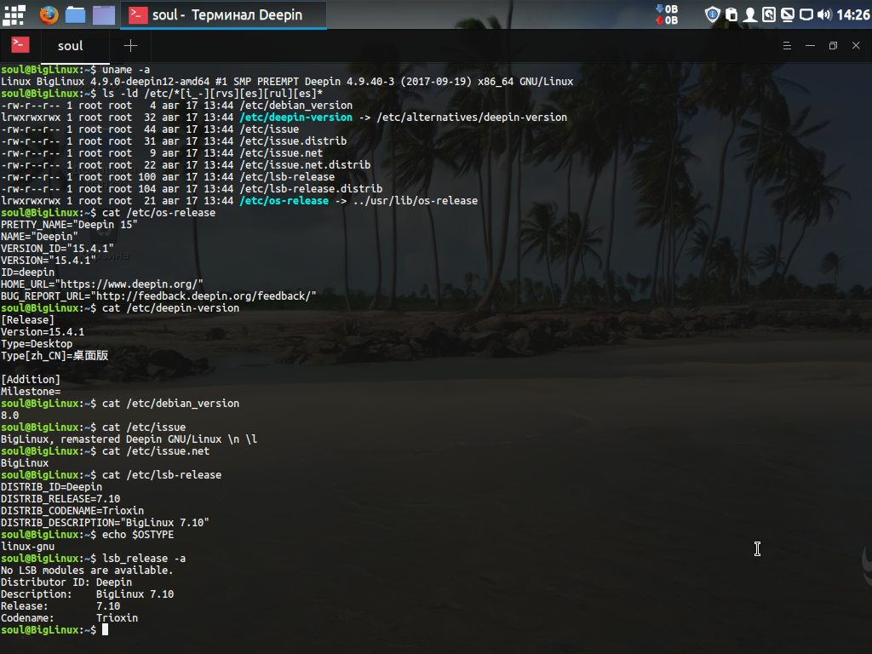Click the 'Codename: Trioxin' output line
Viewport: 872px width, 654px height.
pyautogui.click(x=70, y=618)
